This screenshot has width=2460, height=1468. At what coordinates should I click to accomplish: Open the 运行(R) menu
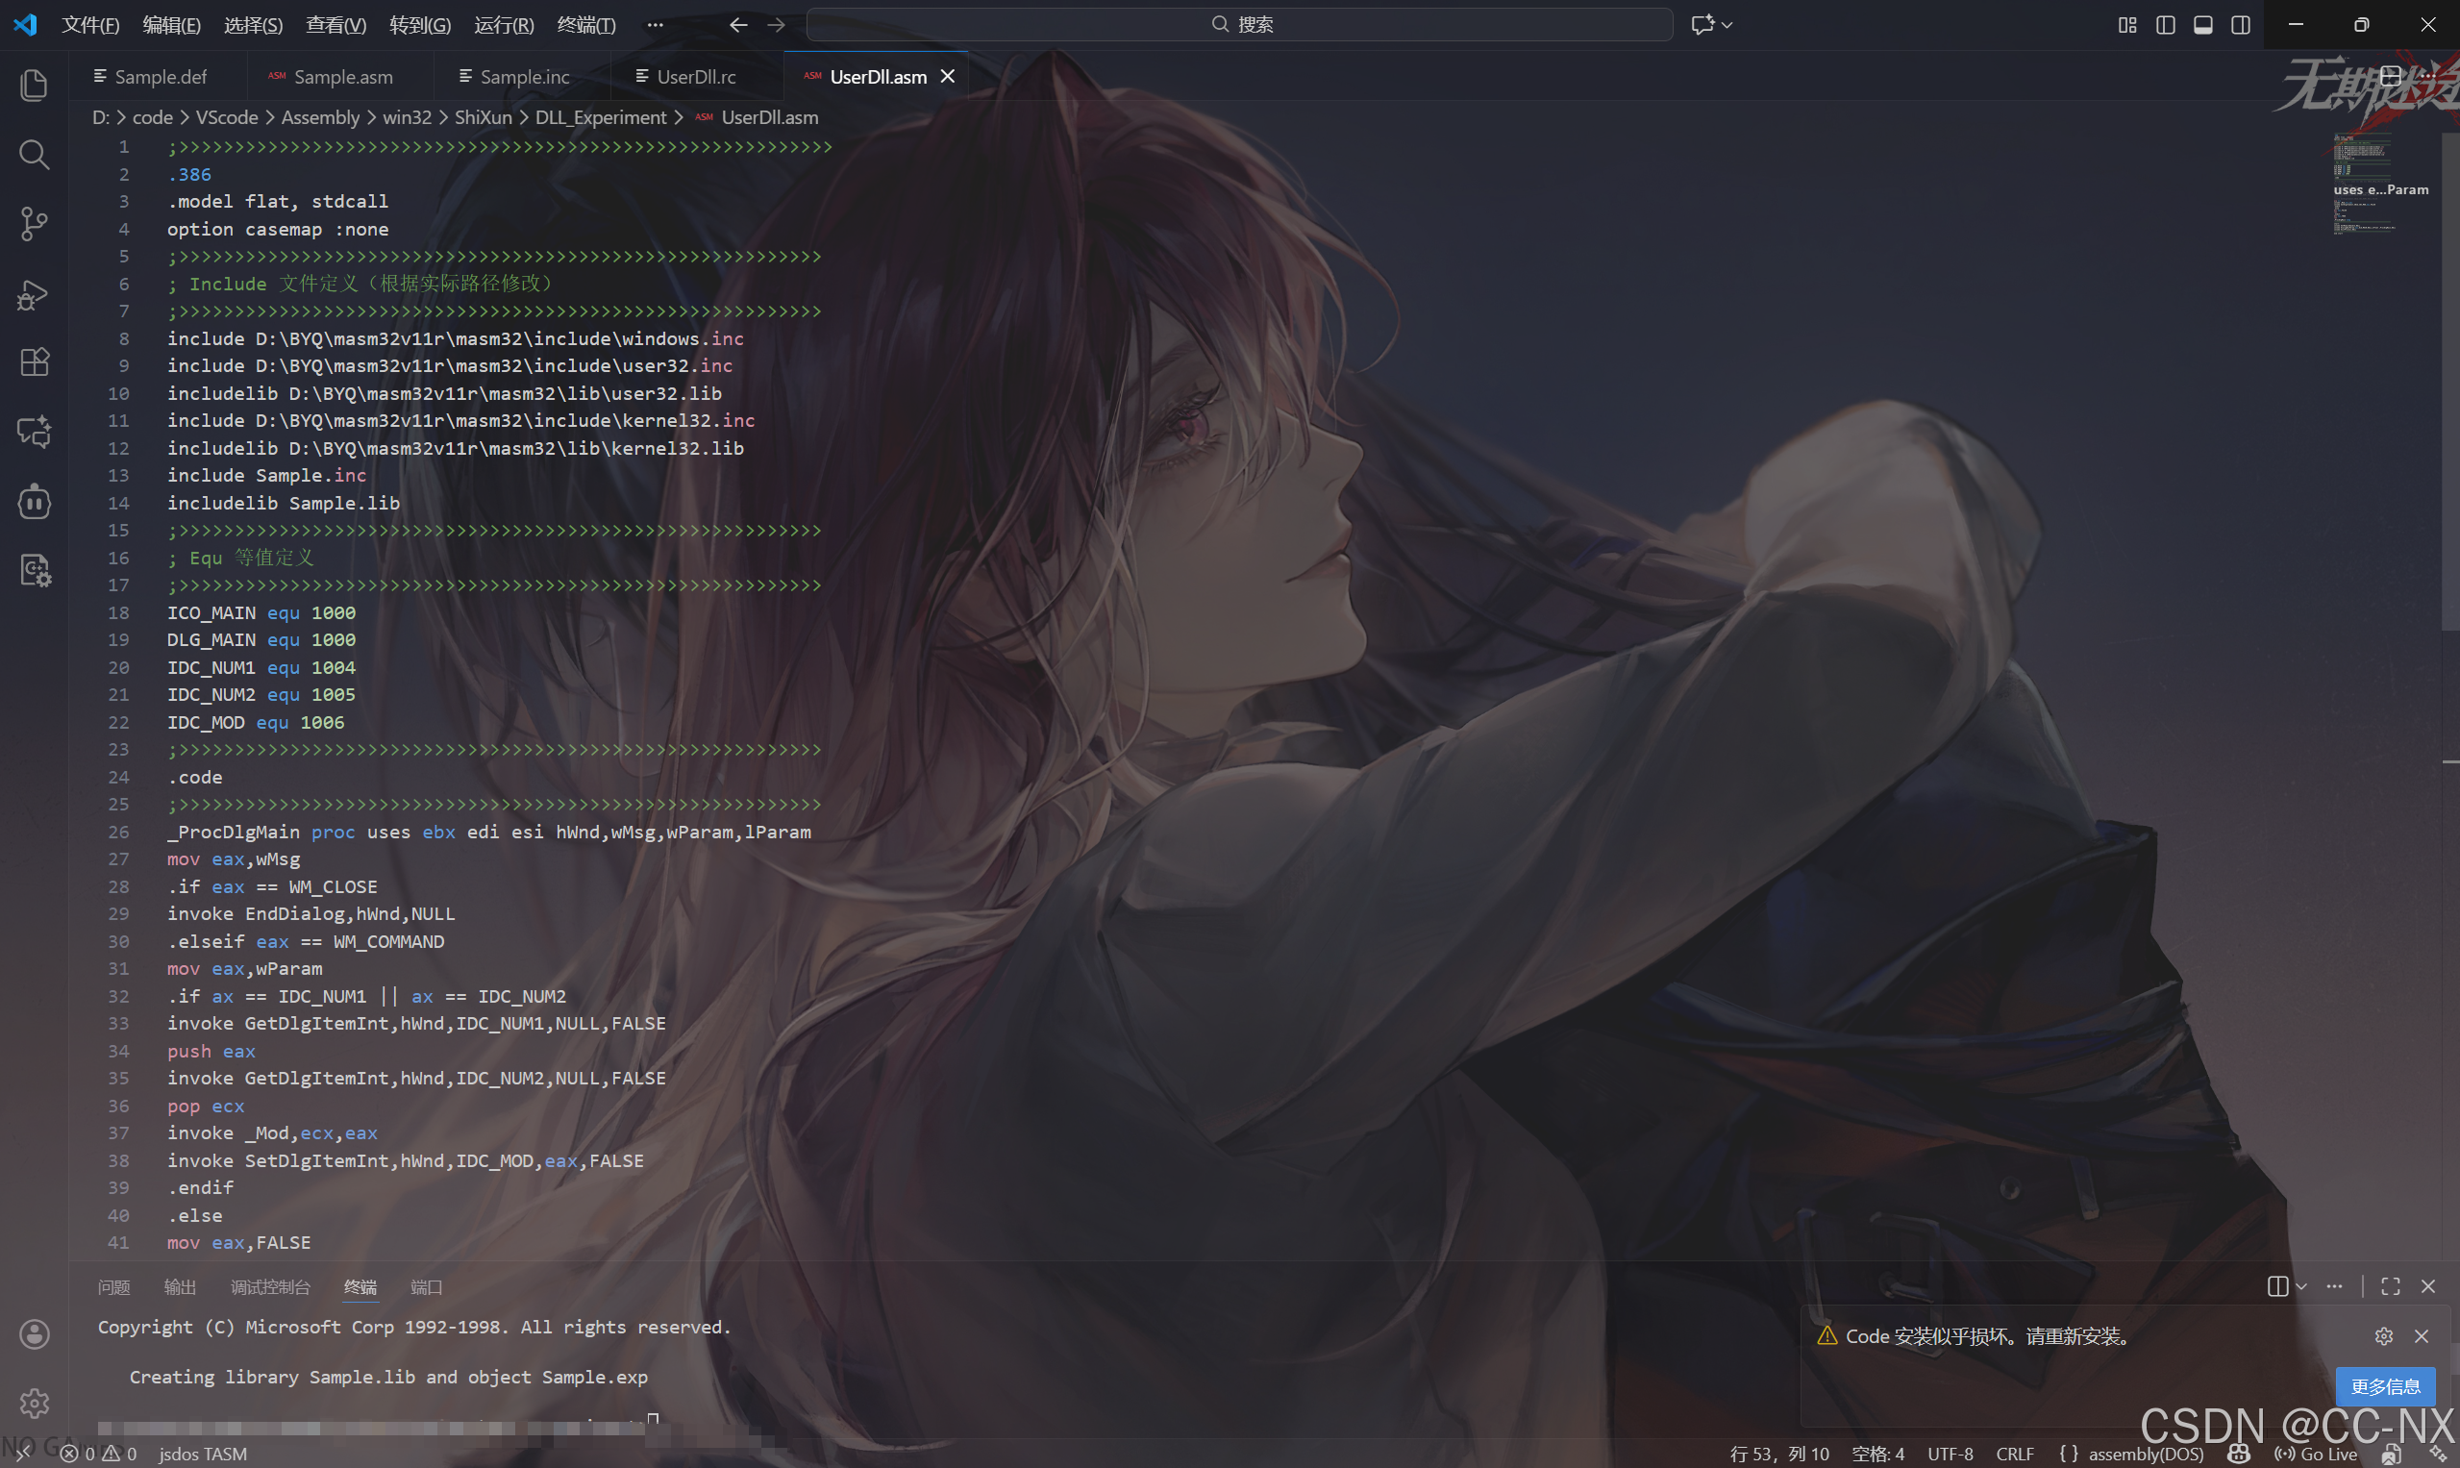504,25
